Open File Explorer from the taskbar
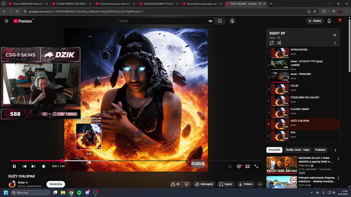The image size is (351, 197). (63, 193)
